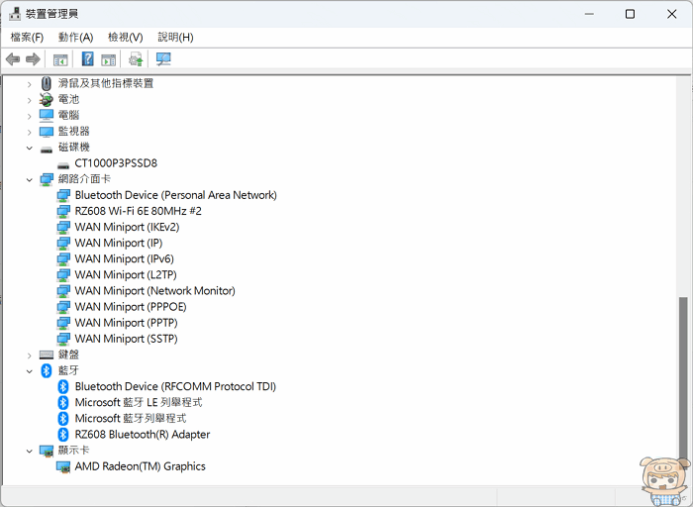Select WAN Miniport (L2TP)

coord(126,274)
